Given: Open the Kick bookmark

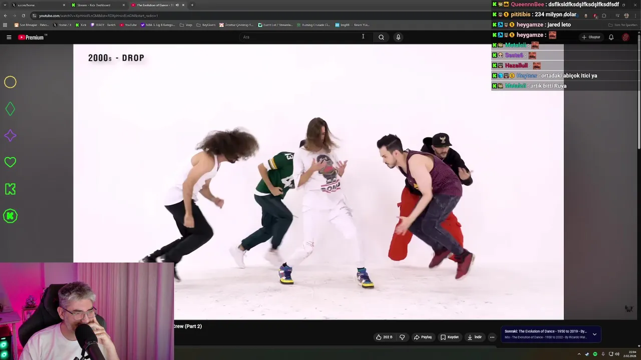Looking at the screenshot, I should [81, 24].
